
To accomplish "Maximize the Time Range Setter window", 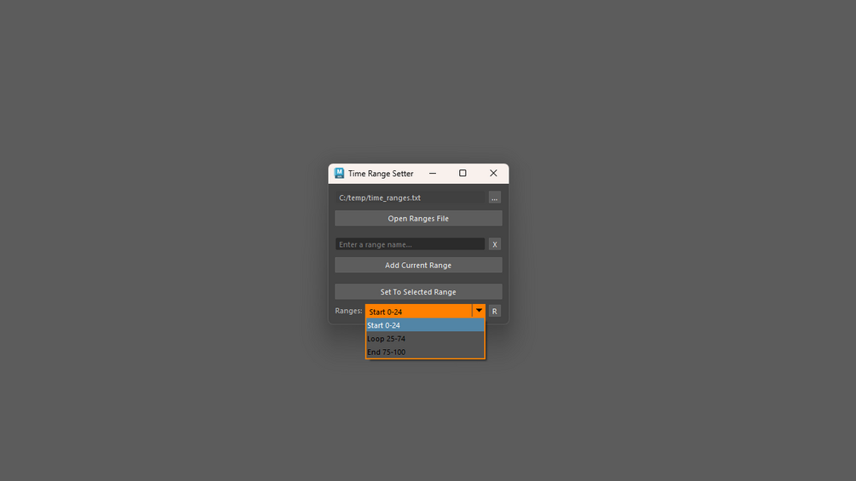I will [x=462, y=173].
